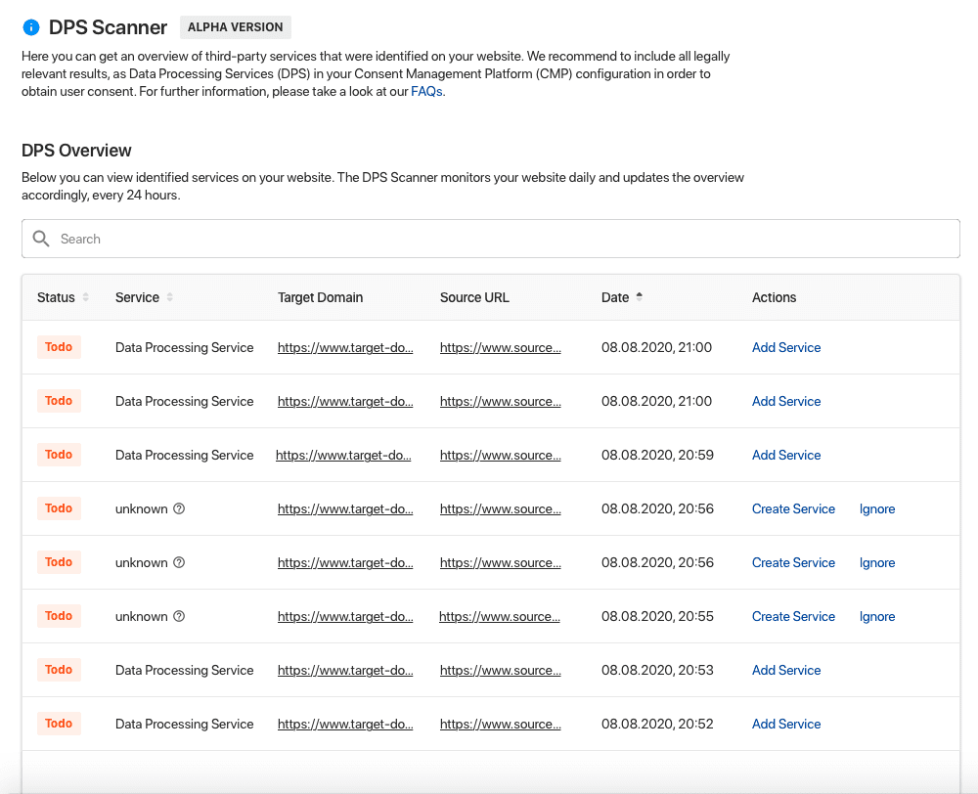978x794 pixels.
Task: Open target domain link in 20:53 row
Action: pos(345,670)
